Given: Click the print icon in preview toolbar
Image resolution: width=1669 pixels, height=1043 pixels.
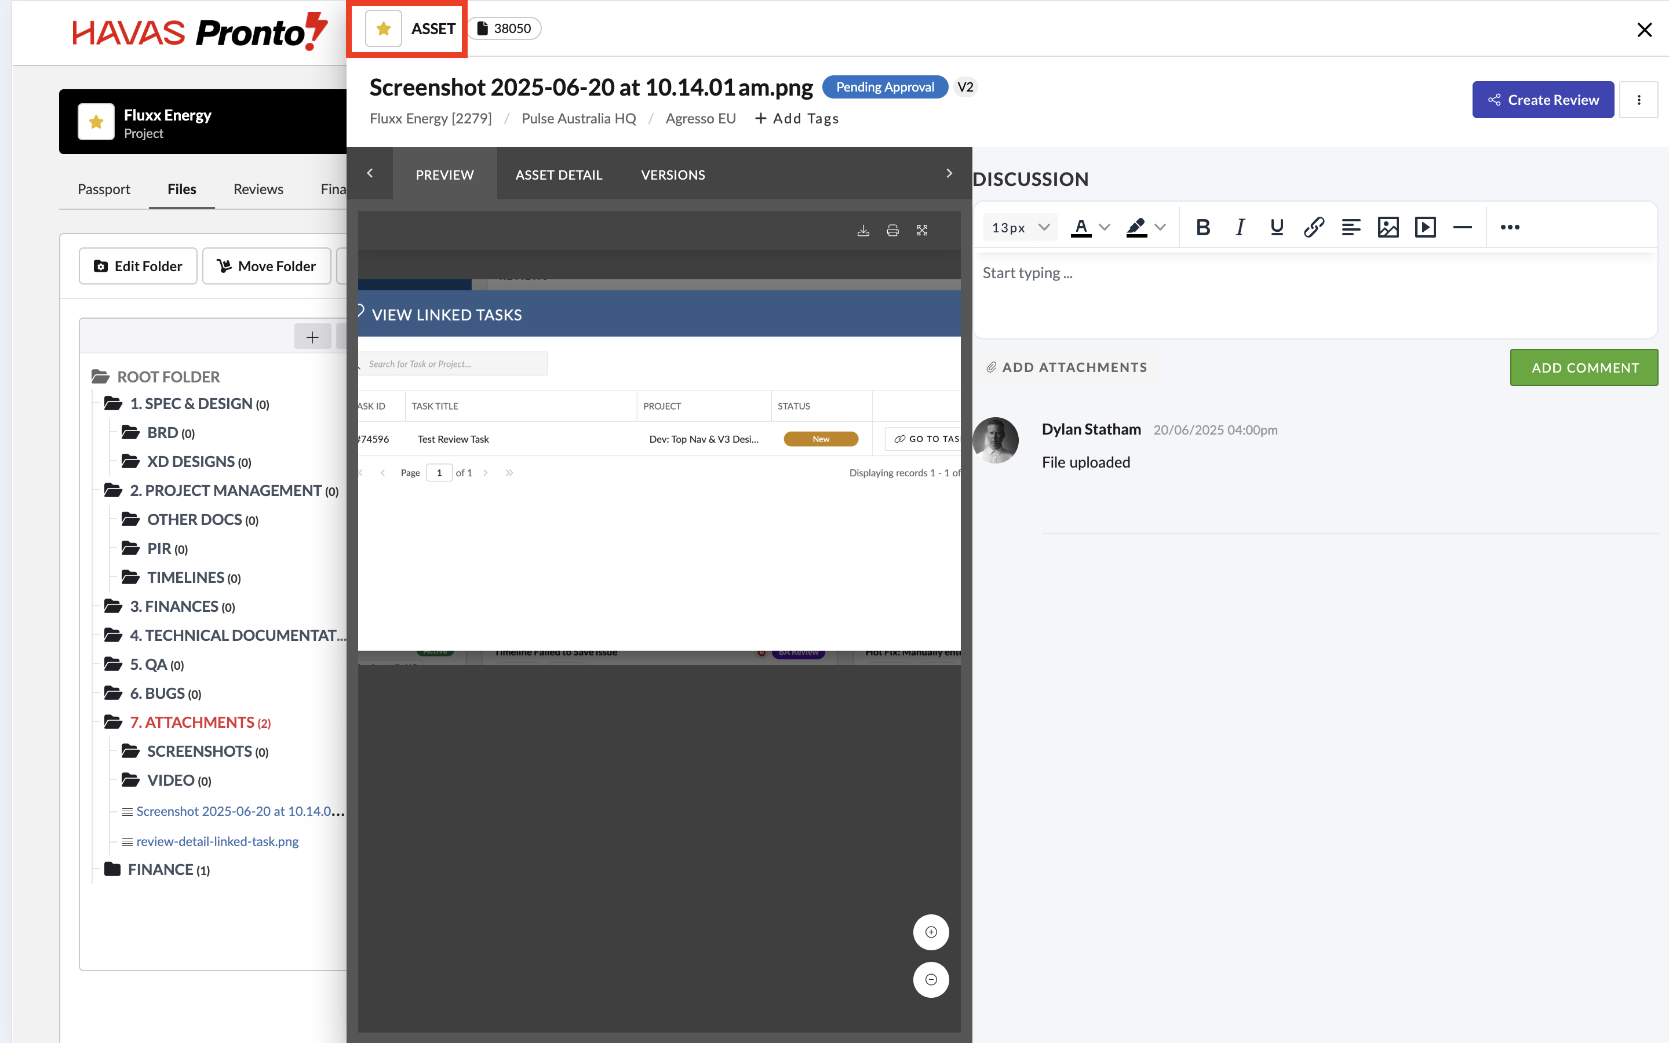Looking at the screenshot, I should tap(892, 231).
